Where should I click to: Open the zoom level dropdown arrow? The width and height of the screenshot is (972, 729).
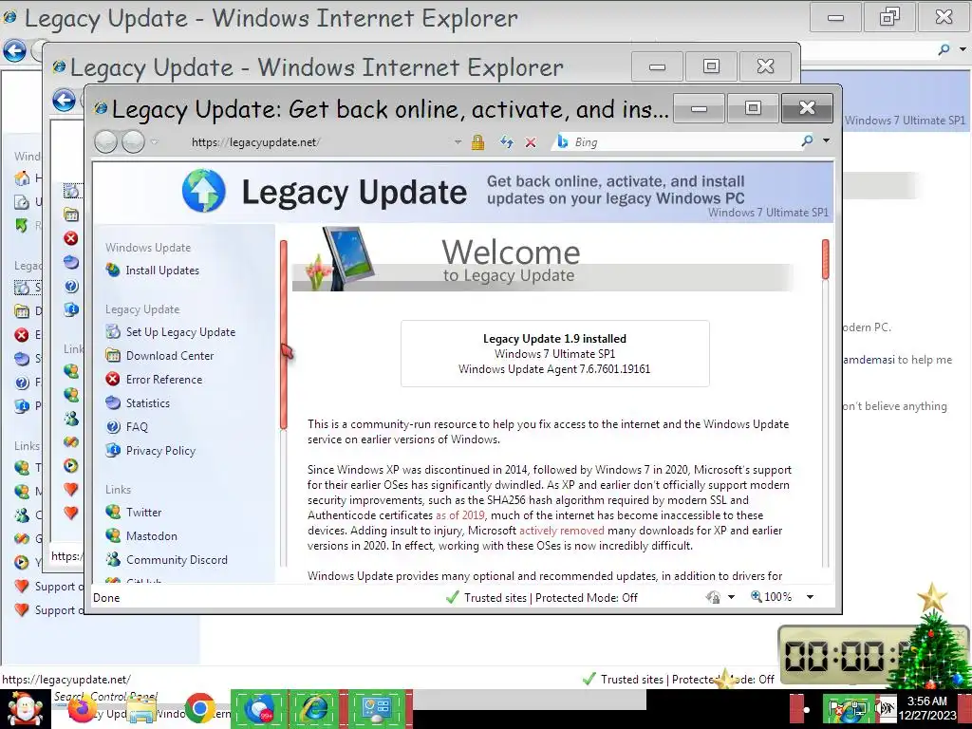coord(810,597)
